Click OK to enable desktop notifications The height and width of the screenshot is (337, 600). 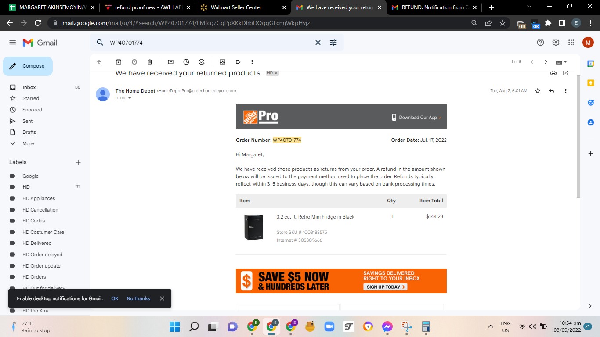115,298
